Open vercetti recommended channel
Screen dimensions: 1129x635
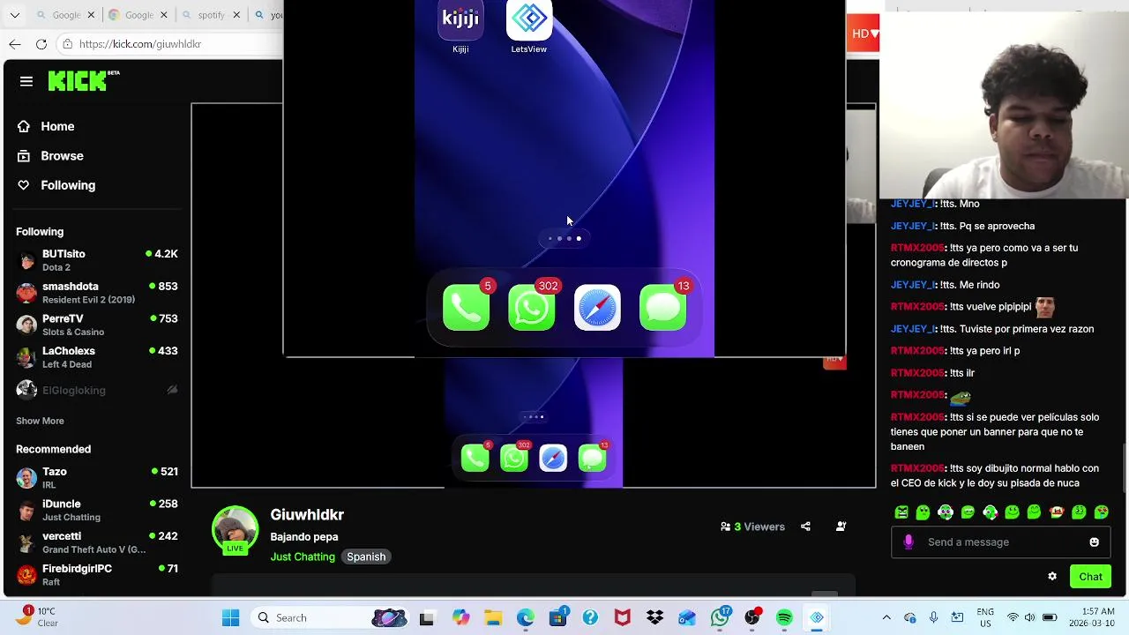tap(97, 542)
